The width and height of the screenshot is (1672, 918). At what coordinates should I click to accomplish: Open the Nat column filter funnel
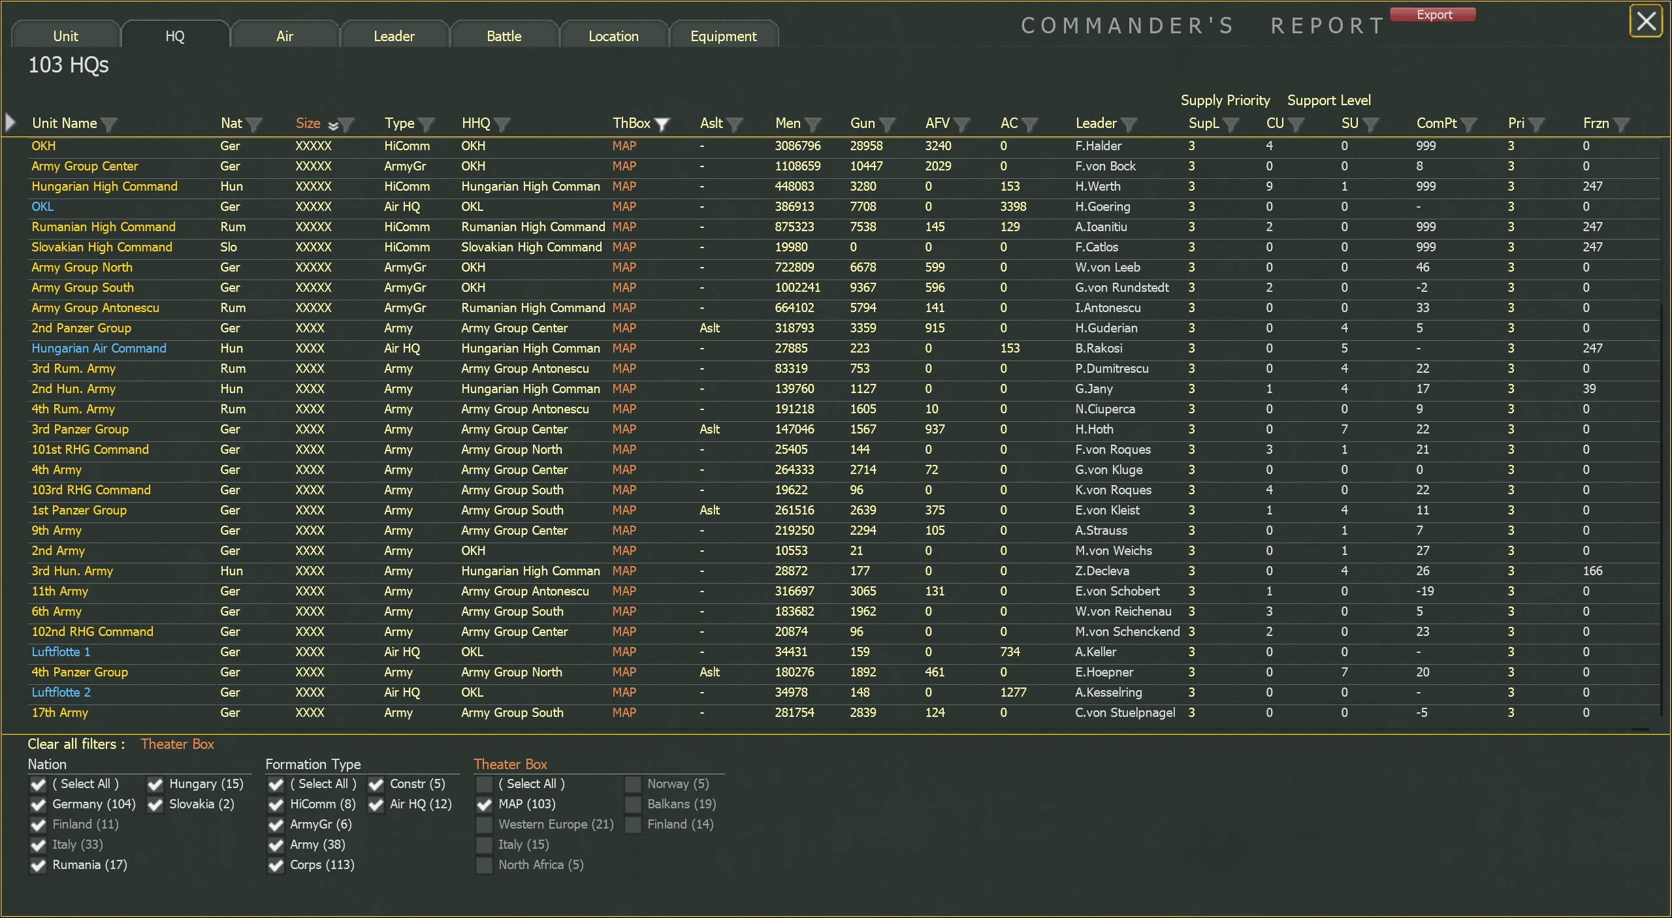[254, 124]
